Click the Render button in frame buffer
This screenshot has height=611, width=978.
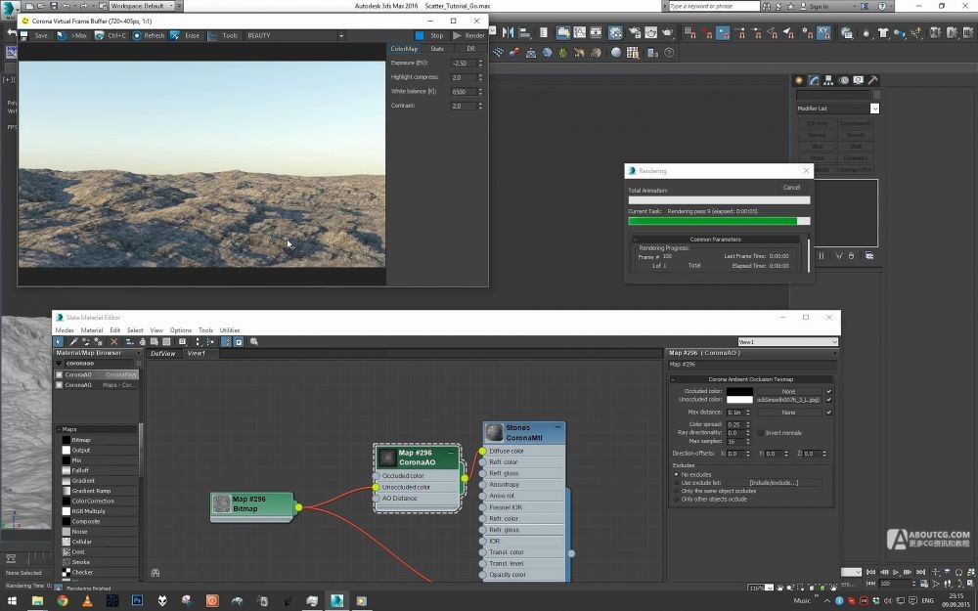[x=469, y=35]
